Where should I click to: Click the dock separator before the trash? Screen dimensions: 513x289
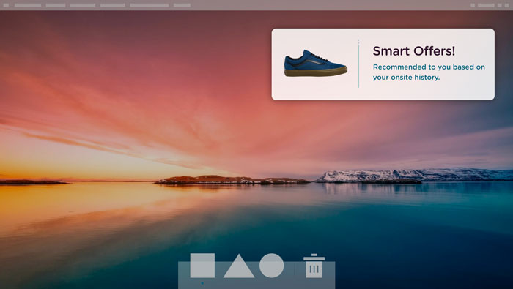click(294, 269)
